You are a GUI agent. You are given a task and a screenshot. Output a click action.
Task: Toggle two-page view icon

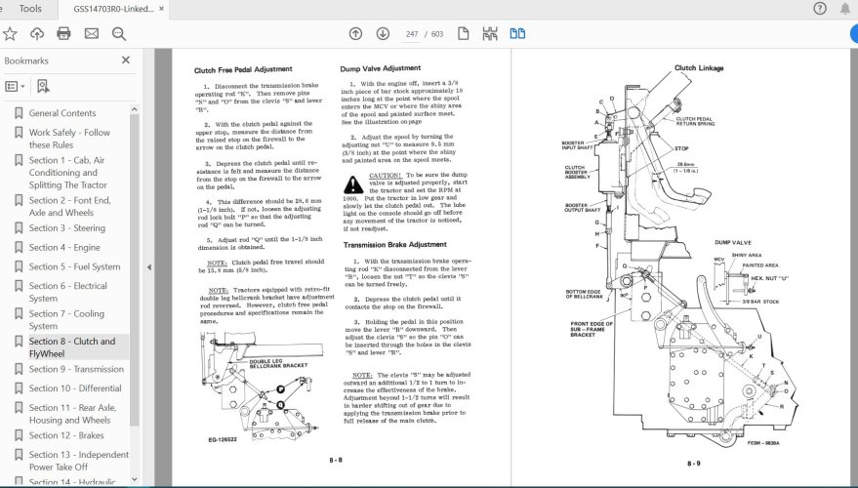click(517, 34)
